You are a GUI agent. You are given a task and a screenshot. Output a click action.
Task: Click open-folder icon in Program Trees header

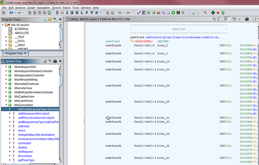pos(50,19)
